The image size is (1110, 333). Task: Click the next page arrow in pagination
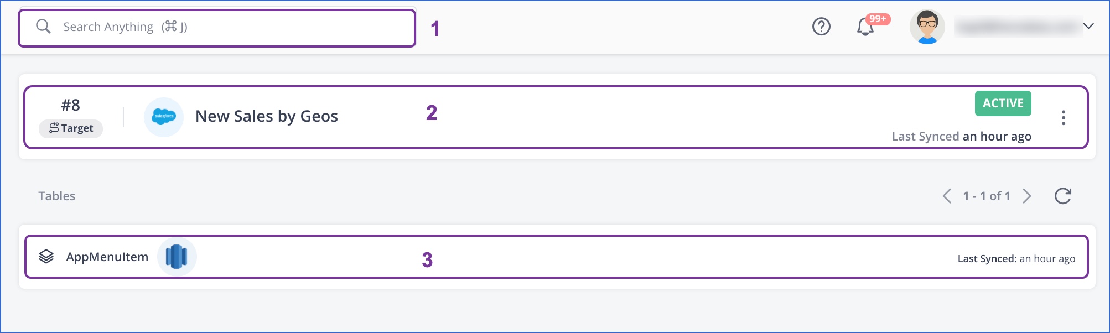[x=1028, y=195]
